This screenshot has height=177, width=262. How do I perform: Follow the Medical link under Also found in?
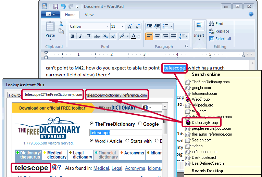pyautogui.click(x=101, y=168)
